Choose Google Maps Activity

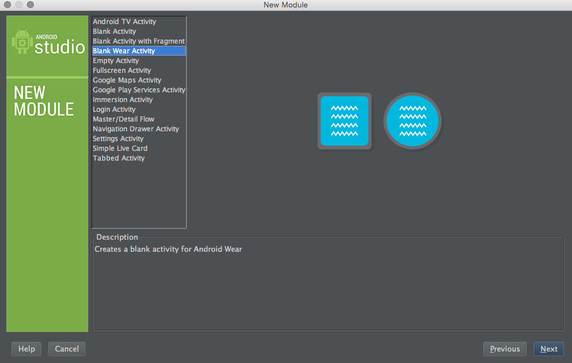[x=139, y=80]
